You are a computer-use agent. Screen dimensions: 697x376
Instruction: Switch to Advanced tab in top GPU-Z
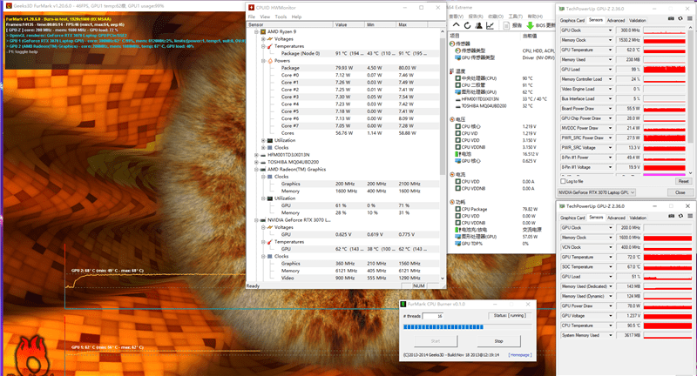[616, 20]
